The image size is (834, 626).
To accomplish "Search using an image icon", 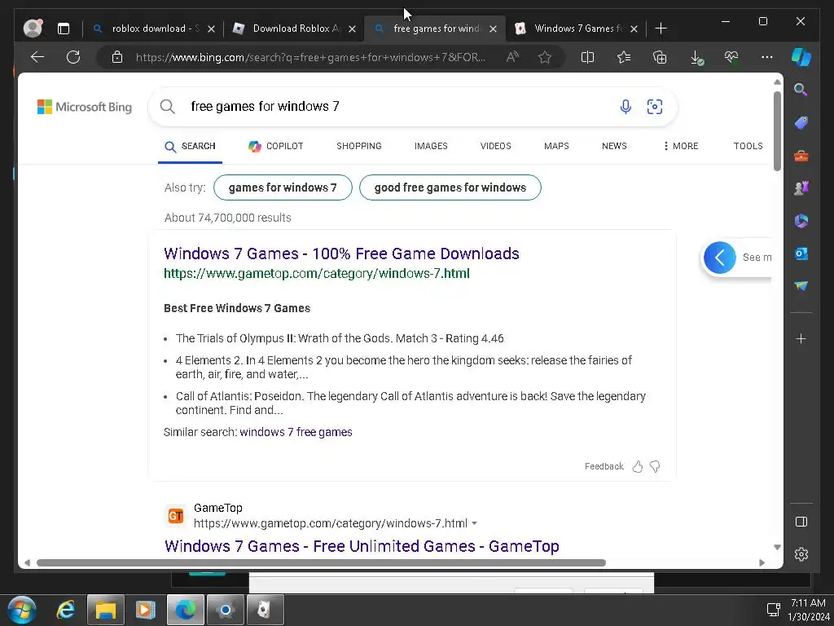I will [x=655, y=107].
